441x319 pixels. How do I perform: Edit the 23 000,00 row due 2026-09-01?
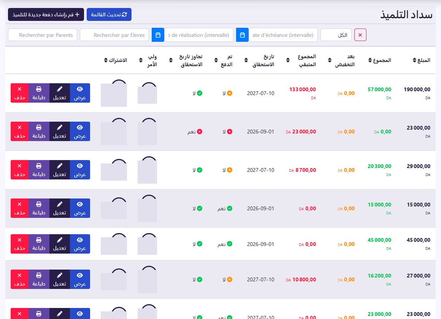pyautogui.click(x=60, y=132)
